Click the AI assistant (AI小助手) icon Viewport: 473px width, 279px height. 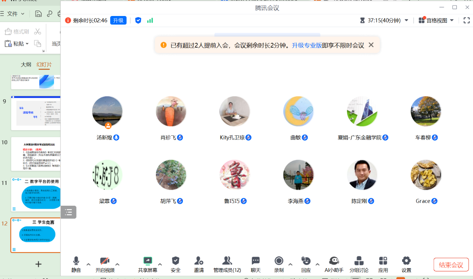click(x=334, y=261)
